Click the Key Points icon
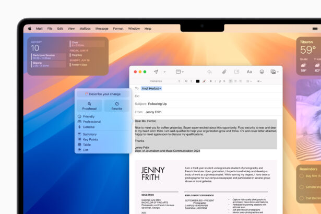This screenshot has width=321, height=214. coord(79,139)
